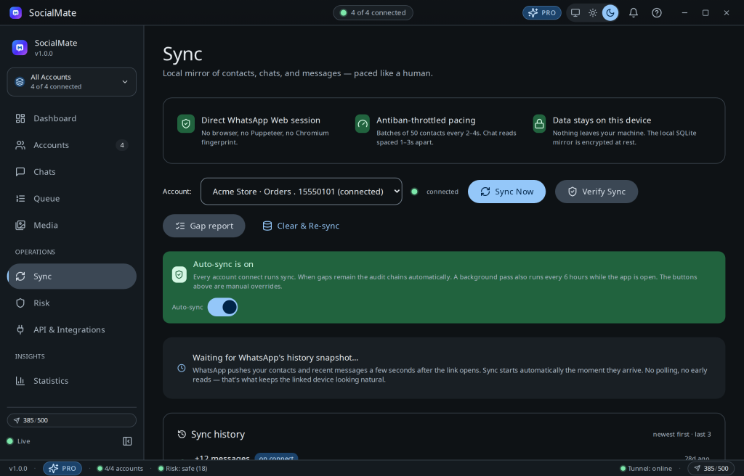Click the Auto-sync shield icon
Image resolution: width=744 pixels, height=476 pixels.
click(x=179, y=274)
